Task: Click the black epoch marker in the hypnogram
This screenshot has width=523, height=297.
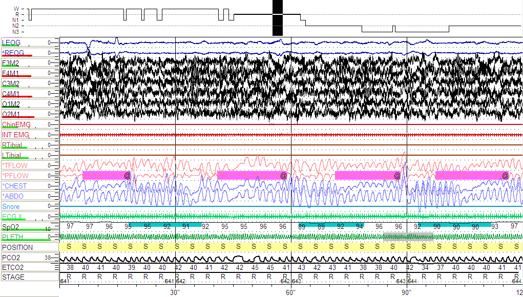Action: 277,18
